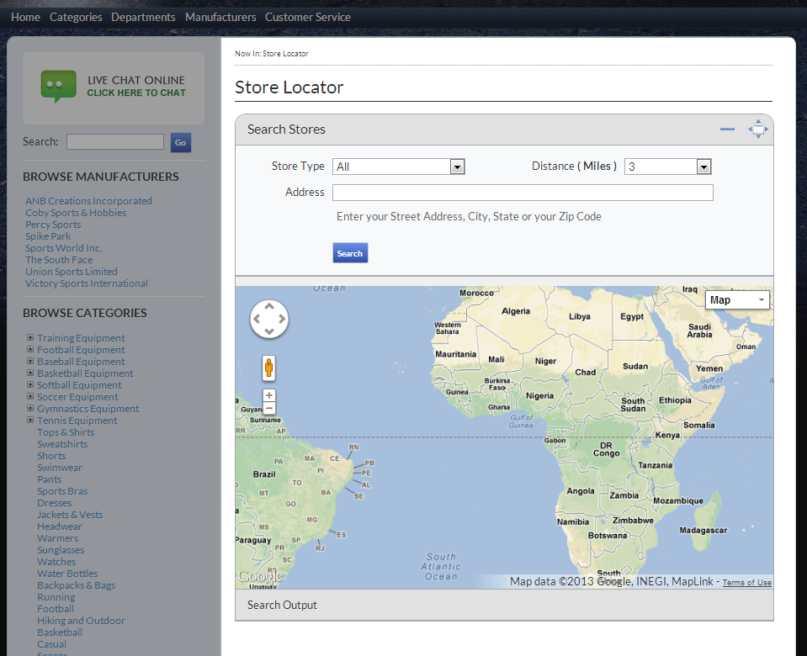Expand the Tennis Equipment category
The image size is (807, 656).
tap(30, 421)
